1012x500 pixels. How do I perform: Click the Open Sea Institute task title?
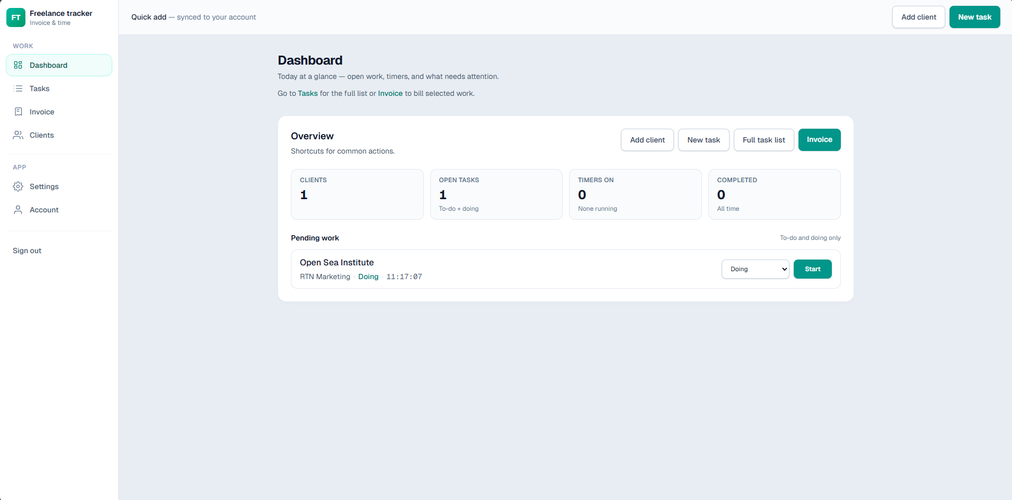(336, 262)
